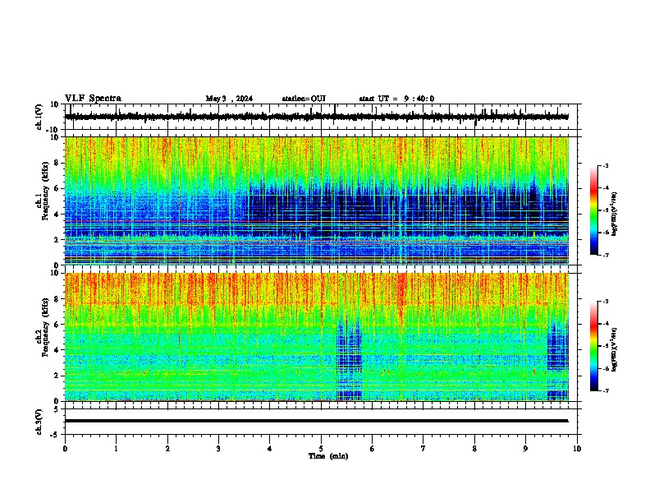Click time axis tick label "1"
This screenshot has width=650, height=503.
[x=116, y=449]
